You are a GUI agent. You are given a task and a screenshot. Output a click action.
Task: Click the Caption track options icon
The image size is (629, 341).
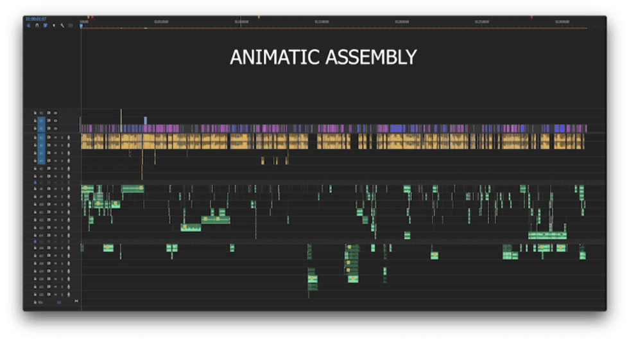(x=71, y=25)
